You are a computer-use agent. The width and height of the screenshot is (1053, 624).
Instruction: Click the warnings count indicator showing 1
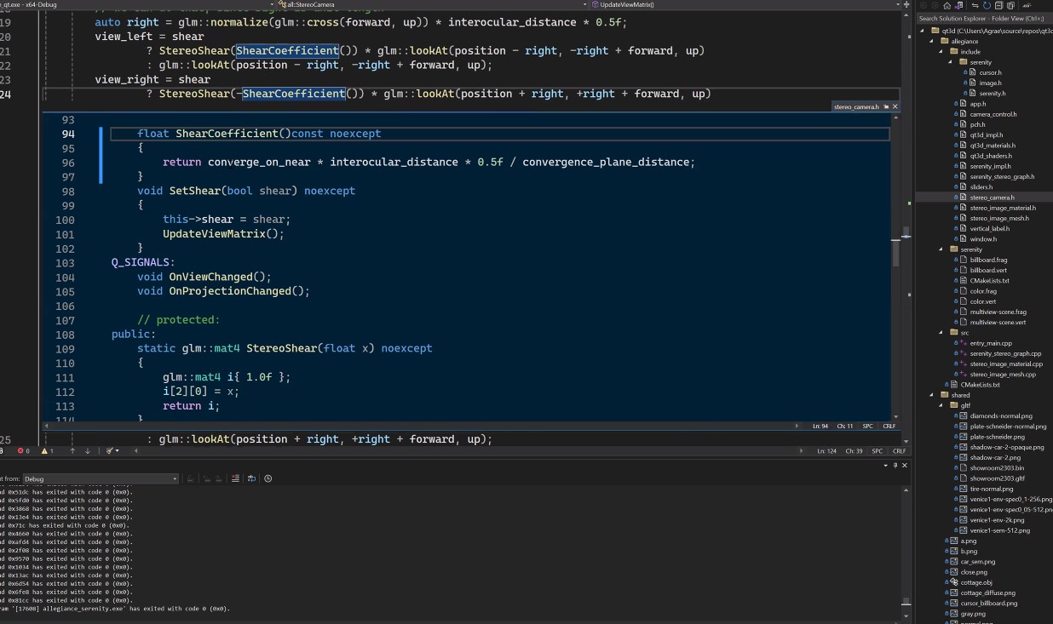pyautogui.click(x=47, y=451)
